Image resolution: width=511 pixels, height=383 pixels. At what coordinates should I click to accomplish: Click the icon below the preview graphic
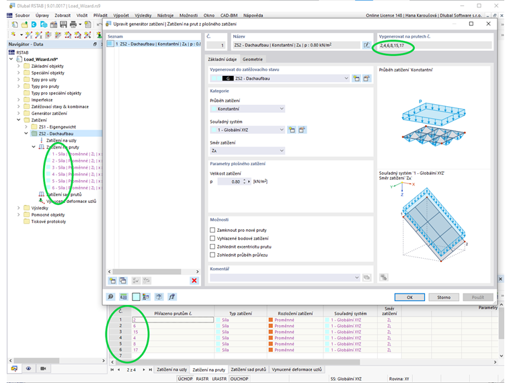click(x=383, y=278)
